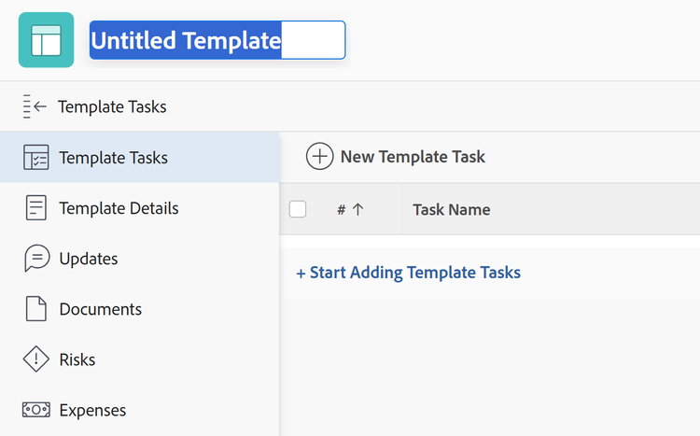Collapse the left panel using the arrow icon
This screenshot has width=700, height=436.
(35, 106)
